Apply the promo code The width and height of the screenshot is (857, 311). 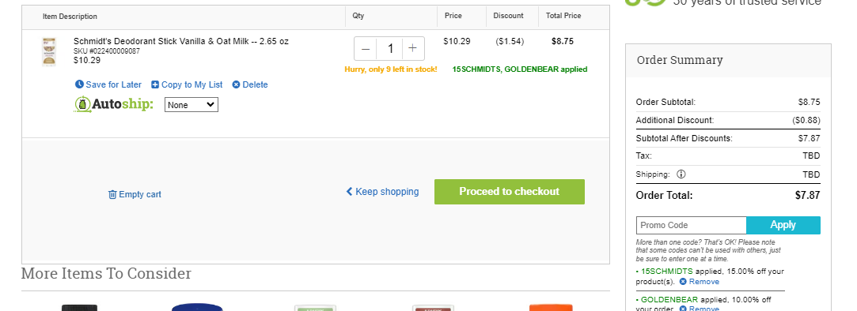pos(783,225)
